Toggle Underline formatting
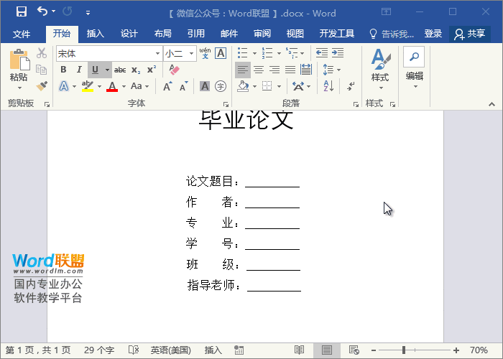The height and width of the screenshot is (359, 503). coord(96,70)
